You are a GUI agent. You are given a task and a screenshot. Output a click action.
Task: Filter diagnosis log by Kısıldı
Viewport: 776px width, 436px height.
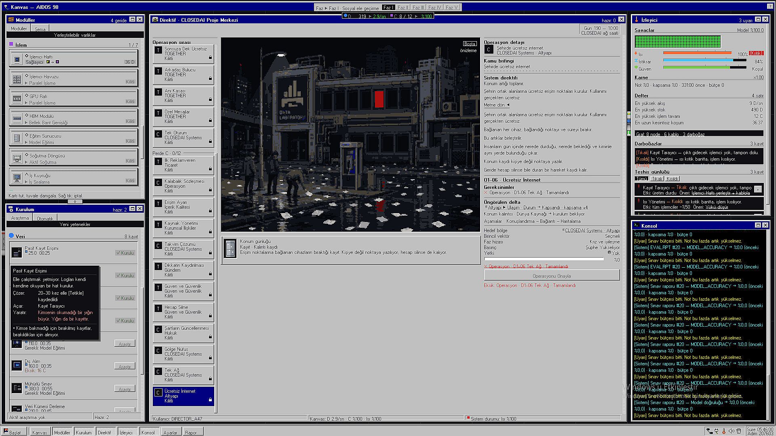click(x=672, y=179)
